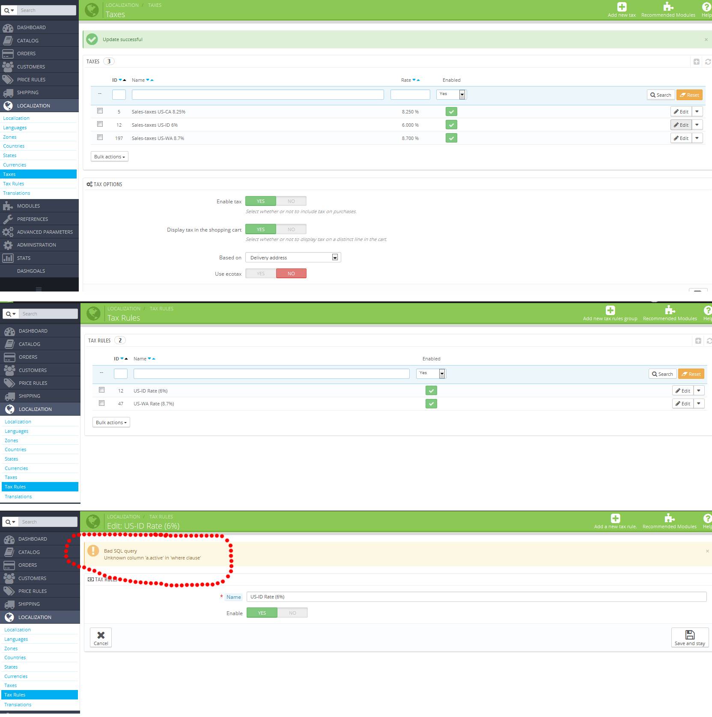The height and width of the screenshot is (717, 712).
Task: Click the plus icon in Taxes panel header
Action: (697, 62)
